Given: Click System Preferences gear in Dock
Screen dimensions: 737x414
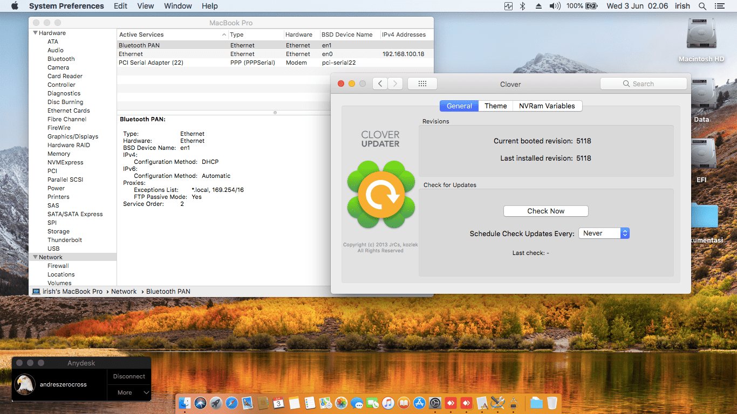Looking at the screenshot, I should tap(435, 403).
